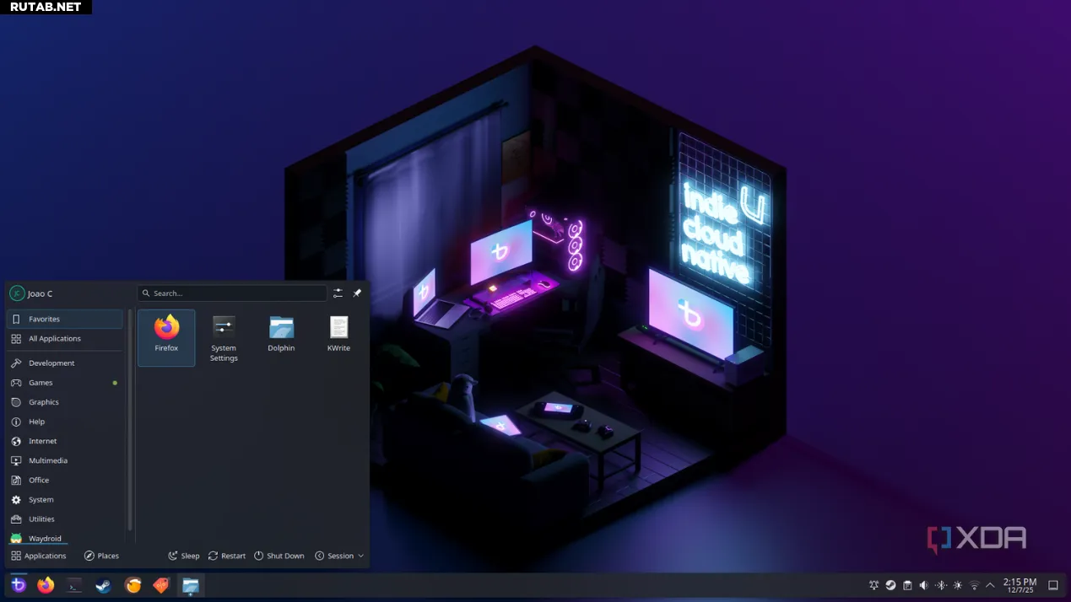
Task: Open the Dolphin file manager in the launcher
Action: 281,335
